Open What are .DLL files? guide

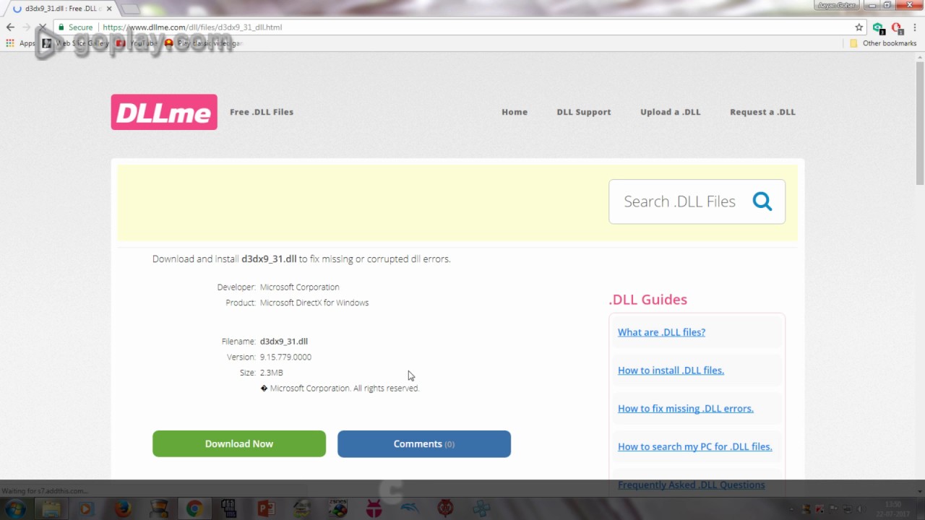[661, 332]
